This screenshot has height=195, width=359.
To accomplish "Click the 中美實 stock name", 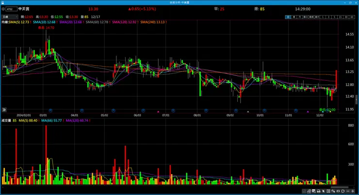I will pyautogui.click(x=24, y=9).
